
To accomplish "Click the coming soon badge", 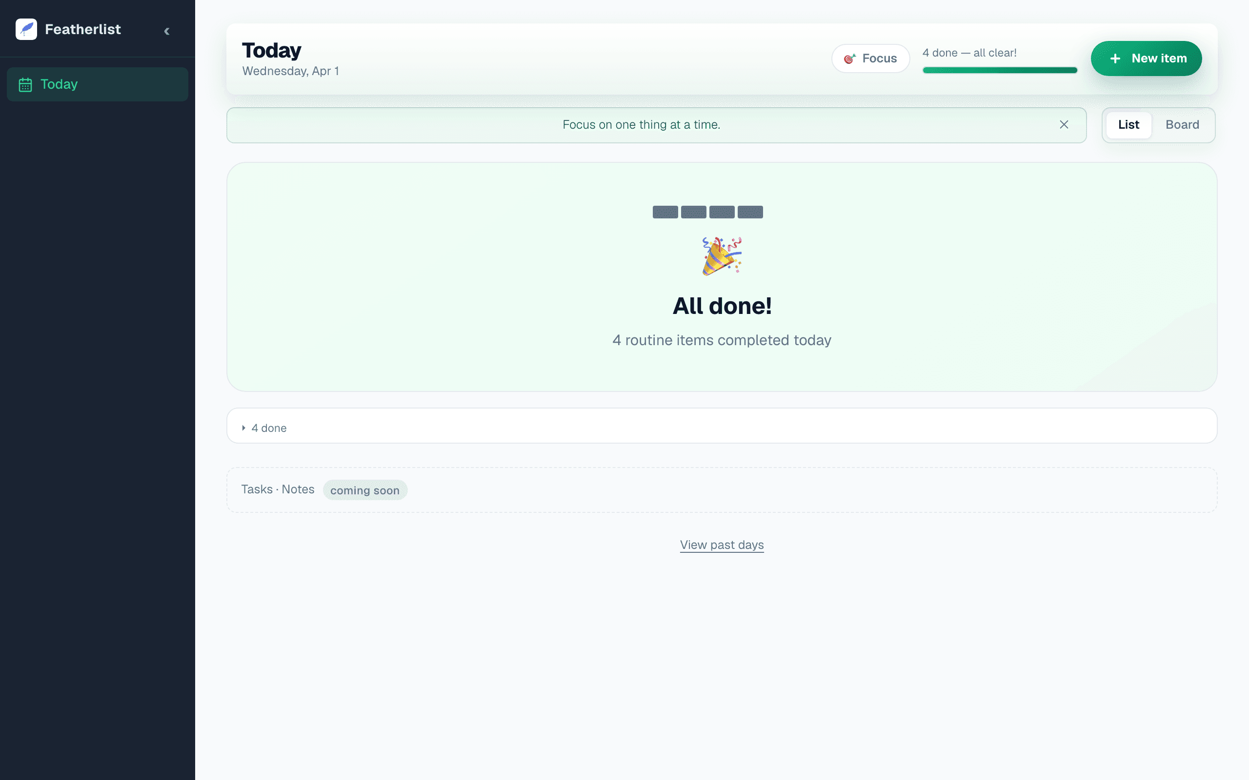I will [x=364, y=490].
